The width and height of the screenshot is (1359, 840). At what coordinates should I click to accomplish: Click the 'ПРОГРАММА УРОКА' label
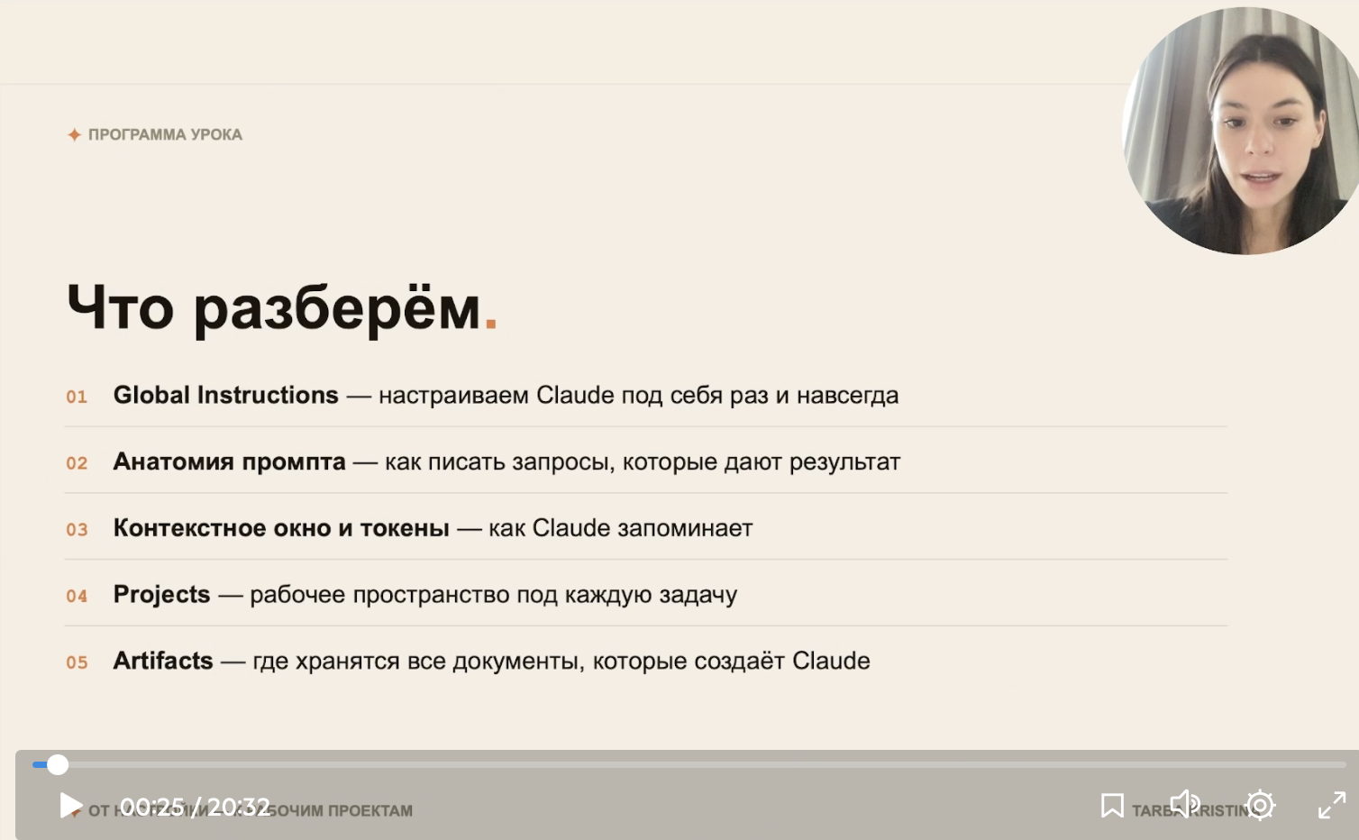point(165,134)
